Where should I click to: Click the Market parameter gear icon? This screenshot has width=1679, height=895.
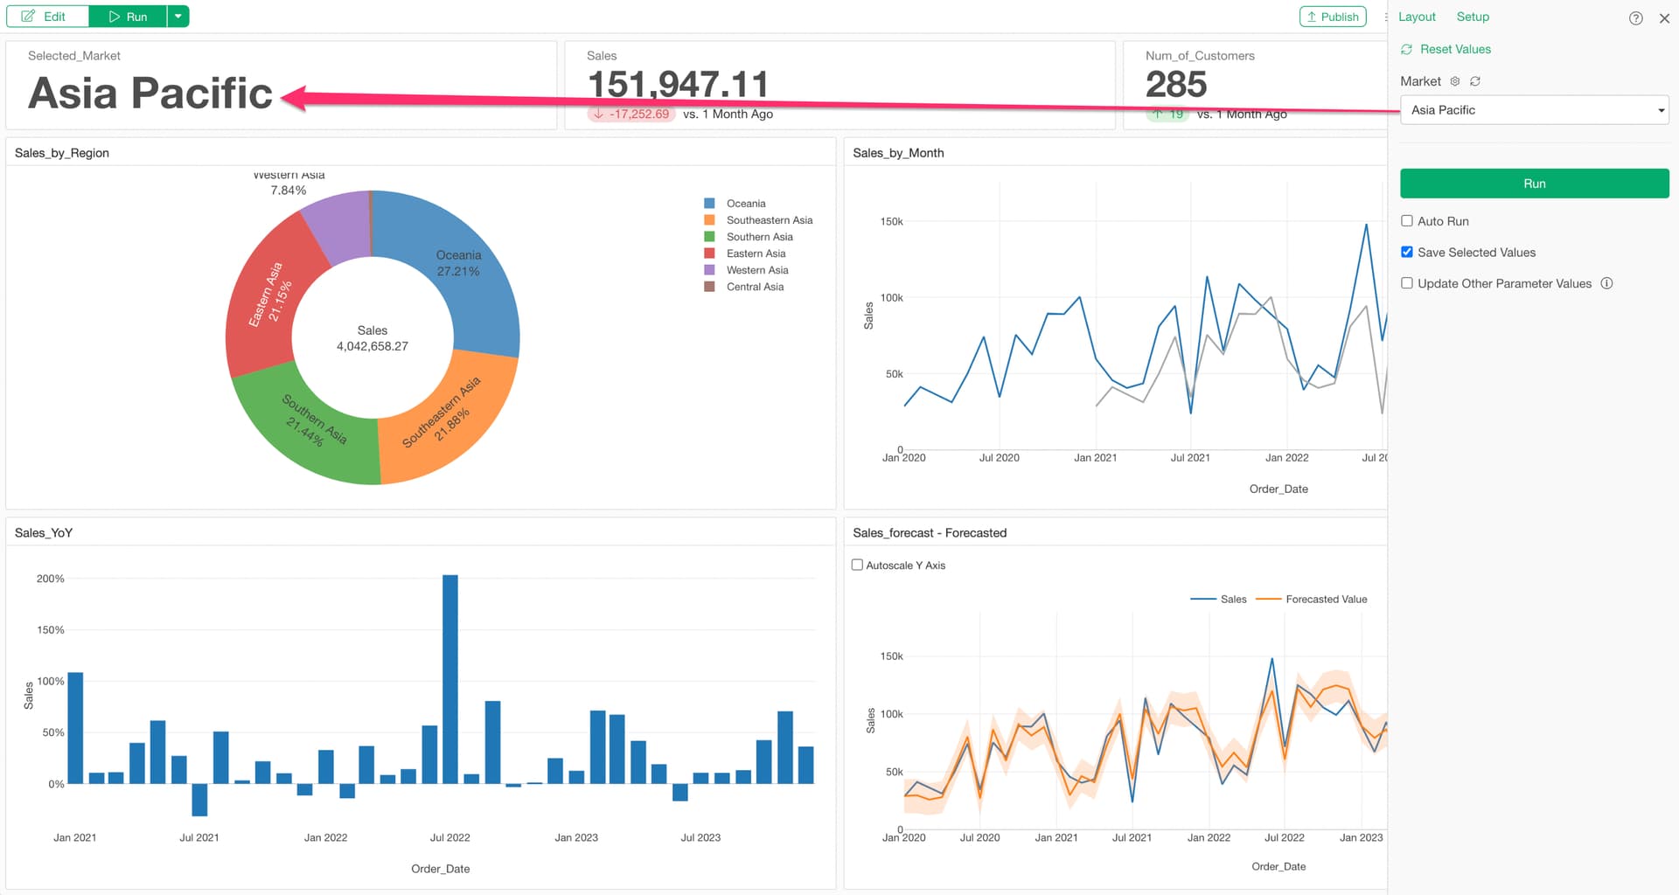pyautogui.click(x=1455, y=81)
